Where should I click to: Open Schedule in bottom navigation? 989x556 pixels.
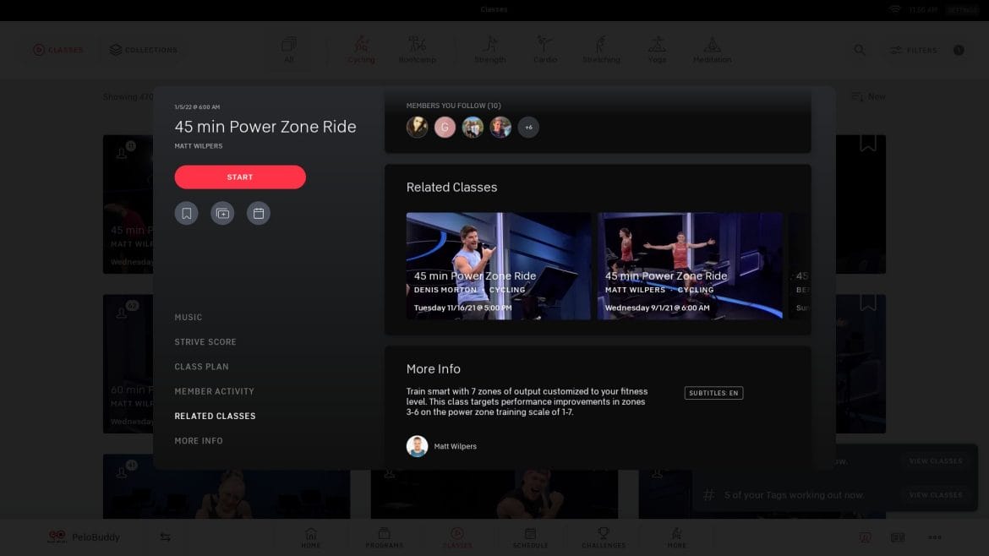(531, 537)
